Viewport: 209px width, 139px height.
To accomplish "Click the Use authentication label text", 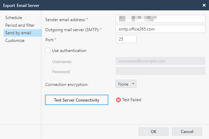I will click(x=69, y=50).
